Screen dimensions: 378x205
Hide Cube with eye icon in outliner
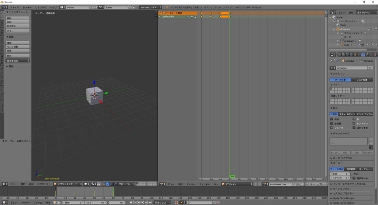click(x=368, y=45)
